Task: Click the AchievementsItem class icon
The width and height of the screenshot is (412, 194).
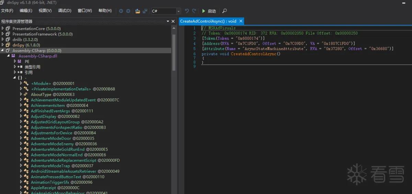Action: coord(26,105)
